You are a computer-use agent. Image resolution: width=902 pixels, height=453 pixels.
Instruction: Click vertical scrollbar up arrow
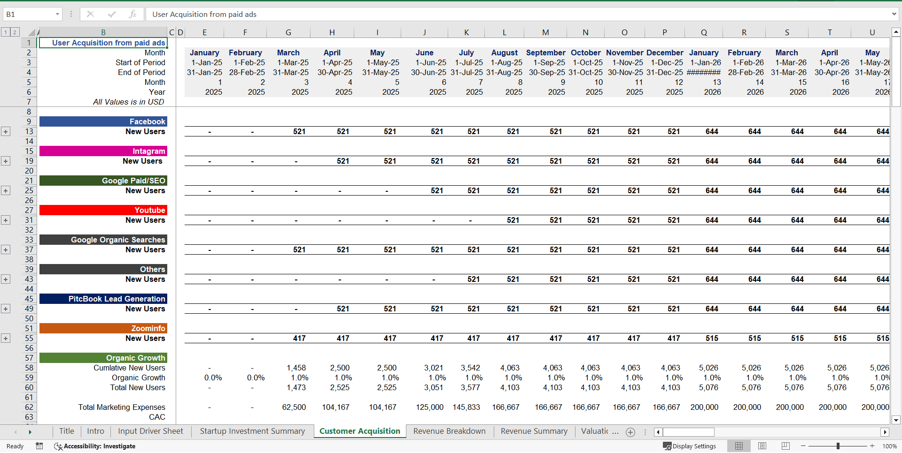[x=896, y=32]
